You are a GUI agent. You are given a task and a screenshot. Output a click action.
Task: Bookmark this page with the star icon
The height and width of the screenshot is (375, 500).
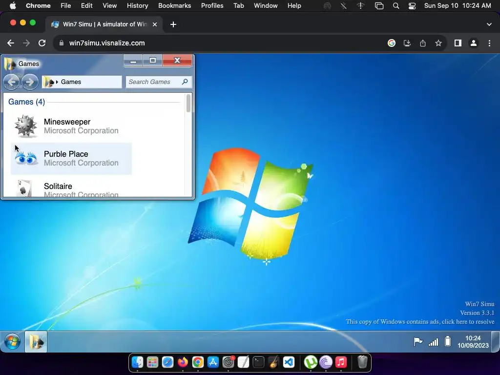click(438, 43)
